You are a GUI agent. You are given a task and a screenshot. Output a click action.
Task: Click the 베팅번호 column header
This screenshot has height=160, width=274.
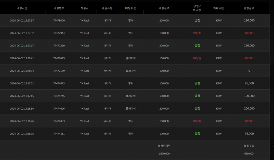click(x=59, y=8)
